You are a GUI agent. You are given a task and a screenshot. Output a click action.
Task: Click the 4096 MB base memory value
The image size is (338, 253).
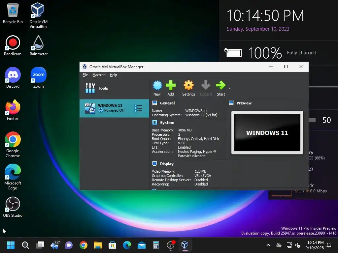pos(185,130)
